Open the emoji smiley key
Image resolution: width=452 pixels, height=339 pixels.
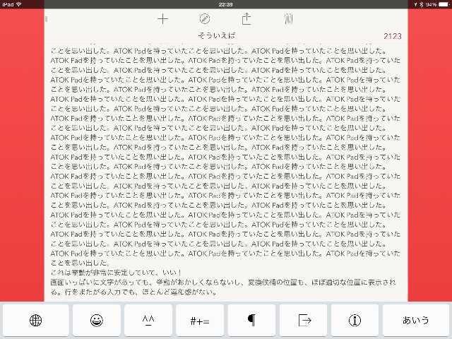(x=97, y=320)
